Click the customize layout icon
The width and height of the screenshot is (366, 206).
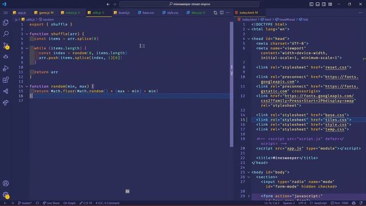point(330,4)
